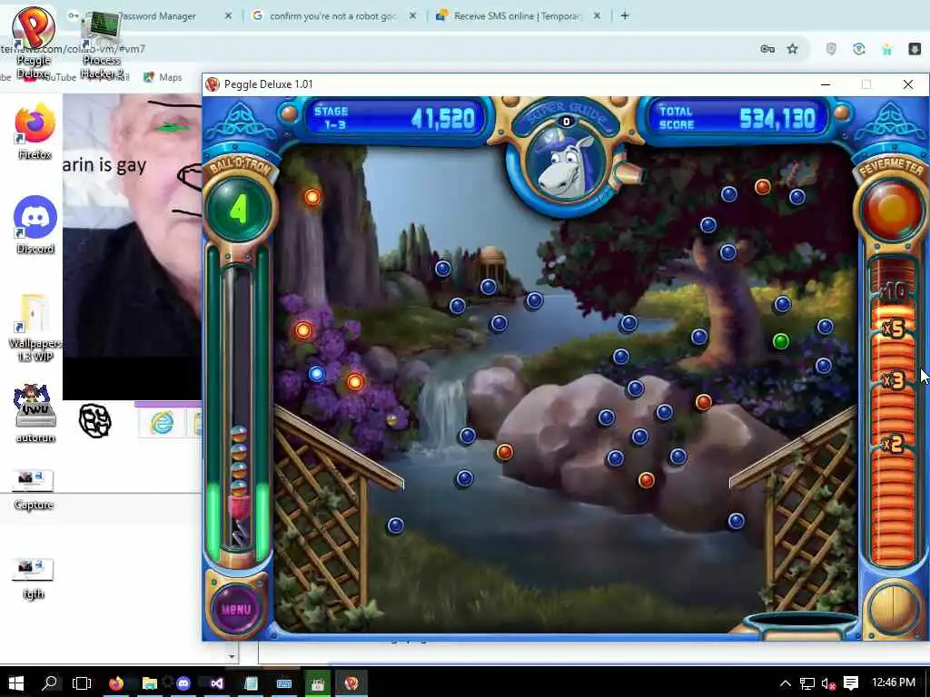Open Wallpapers 1.3 WIP folder shortcut
This screenshot has height=697, width=930.
(35, 328)
